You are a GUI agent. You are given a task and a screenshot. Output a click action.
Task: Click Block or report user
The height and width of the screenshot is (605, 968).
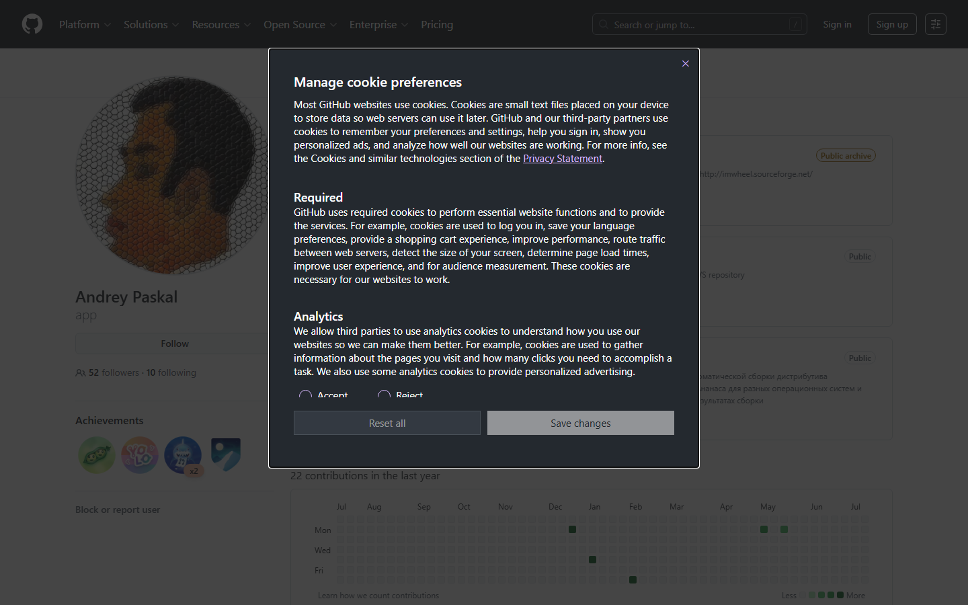coord(118,510)
